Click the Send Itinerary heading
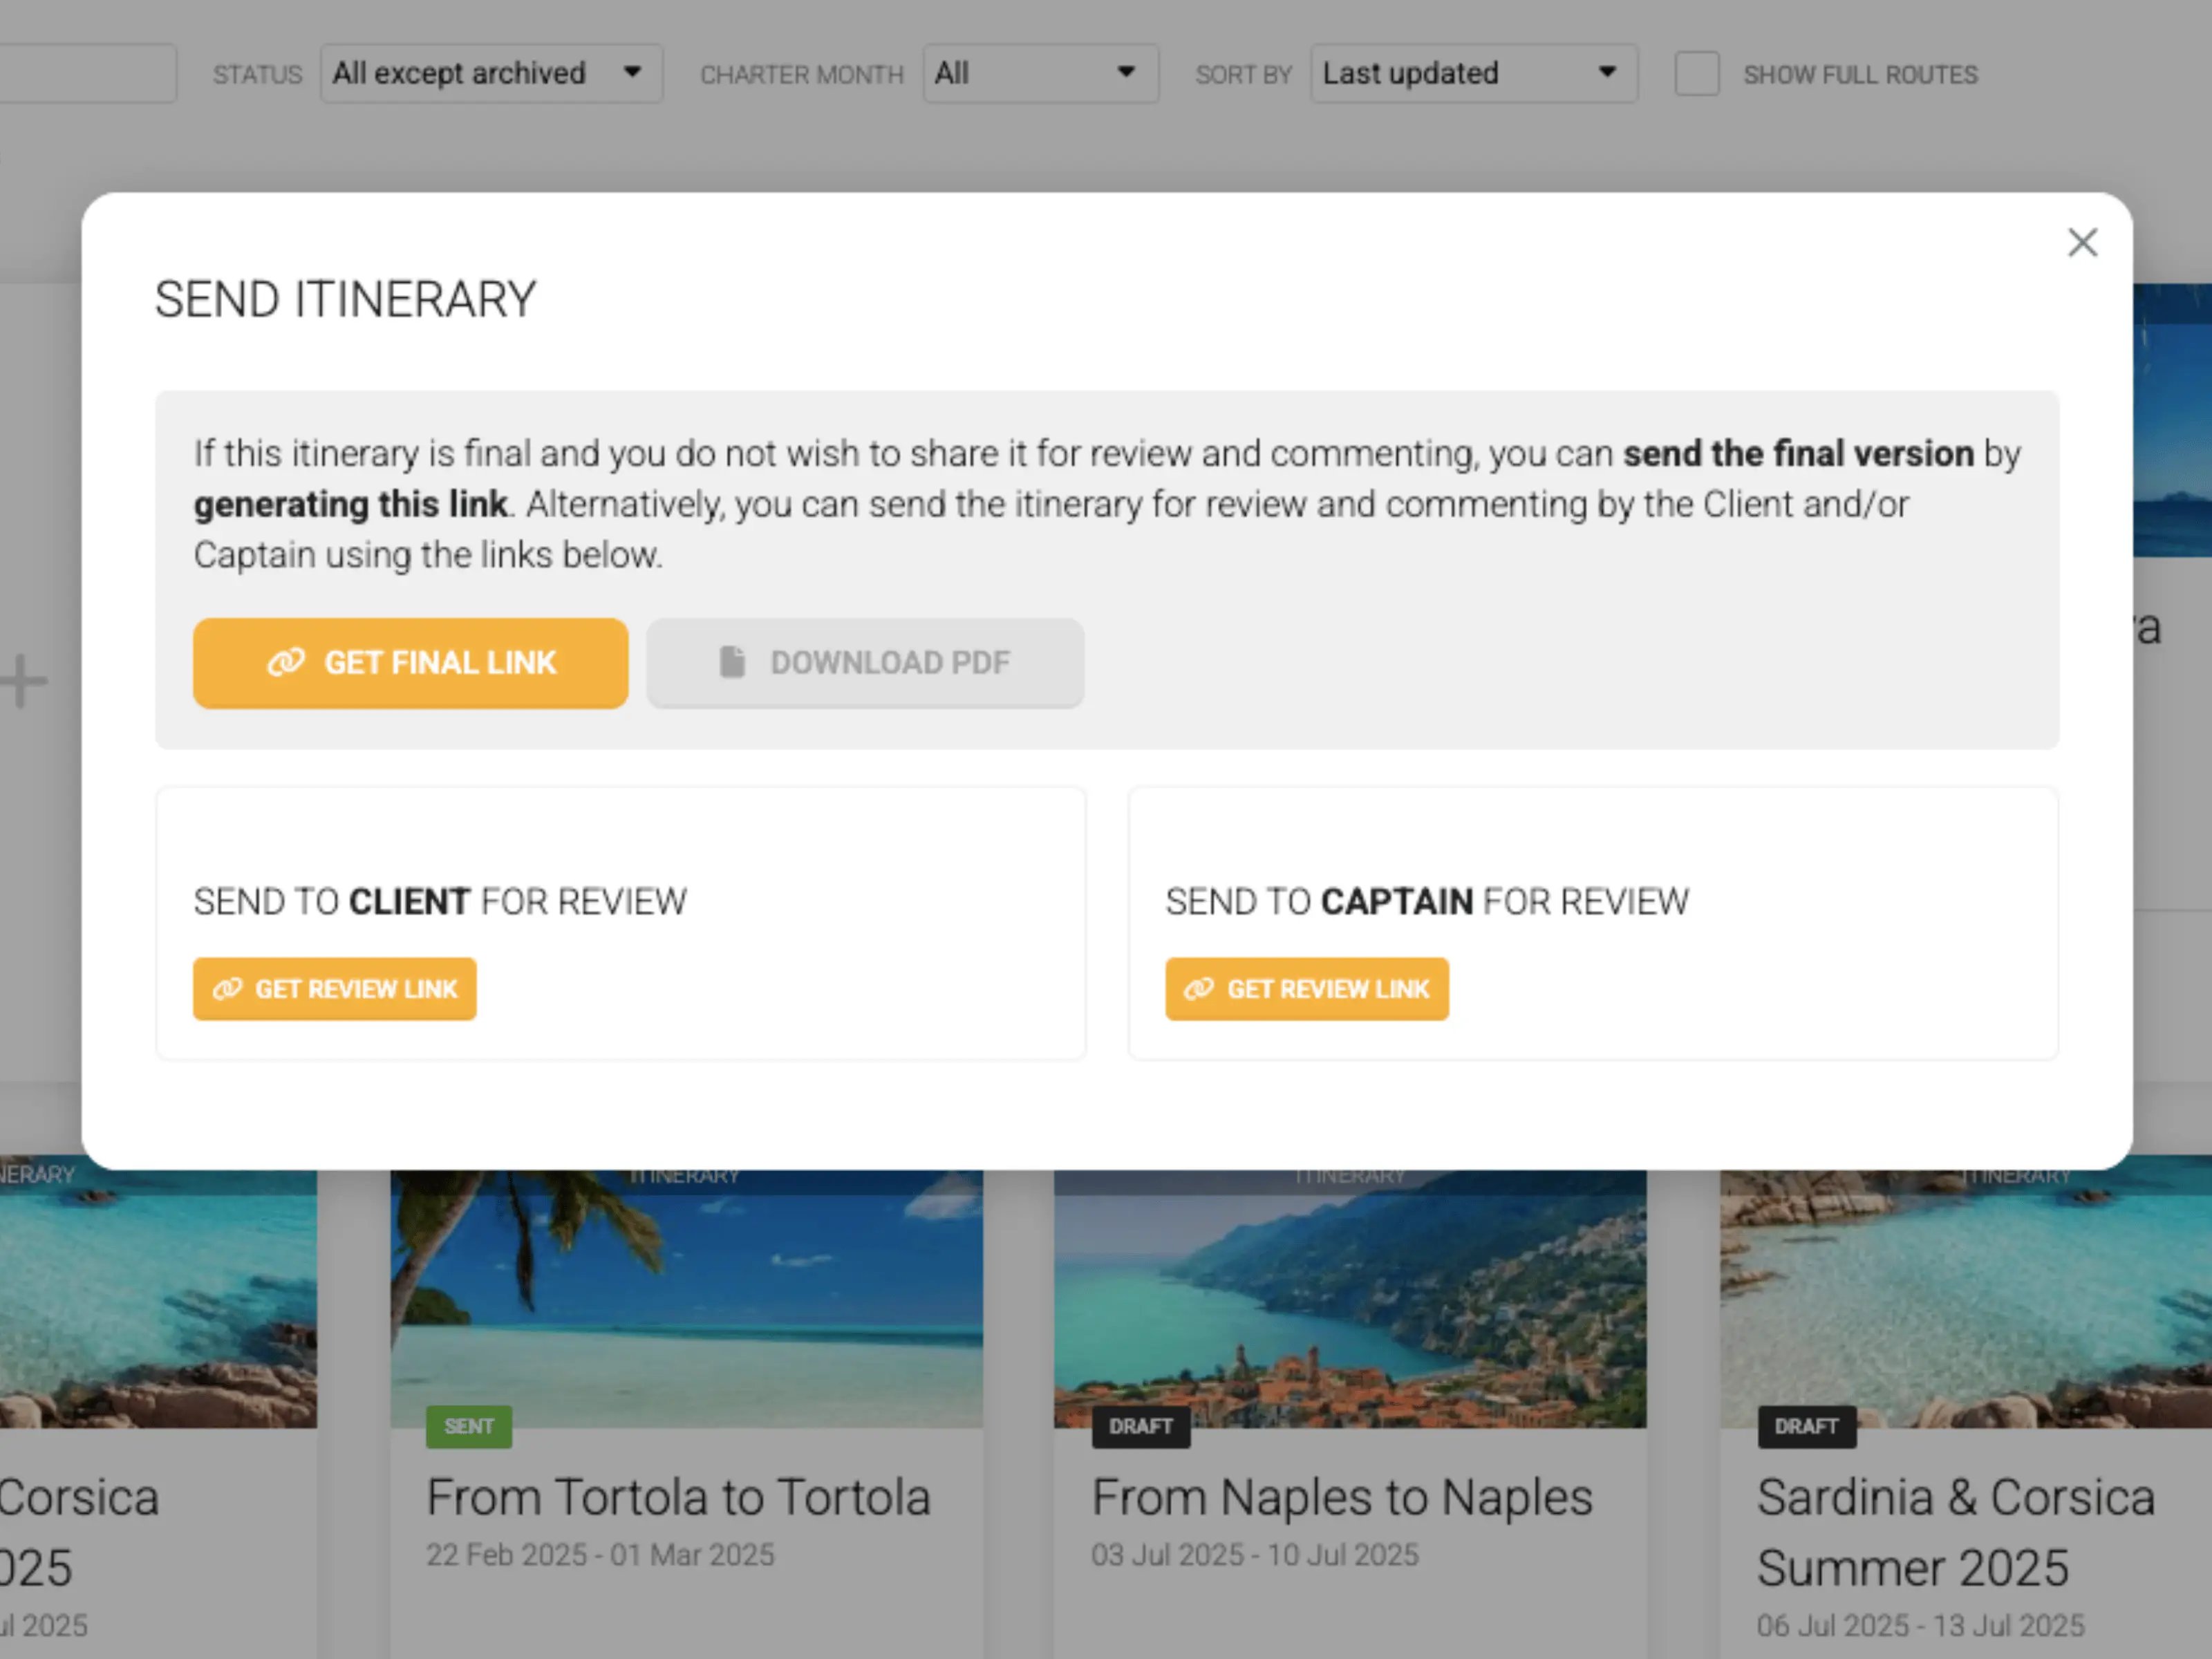2212x1659 pixels. click(345, 299)
